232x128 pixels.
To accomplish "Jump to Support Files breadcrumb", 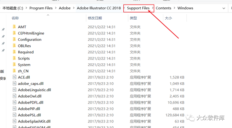I will coord(138,8).
